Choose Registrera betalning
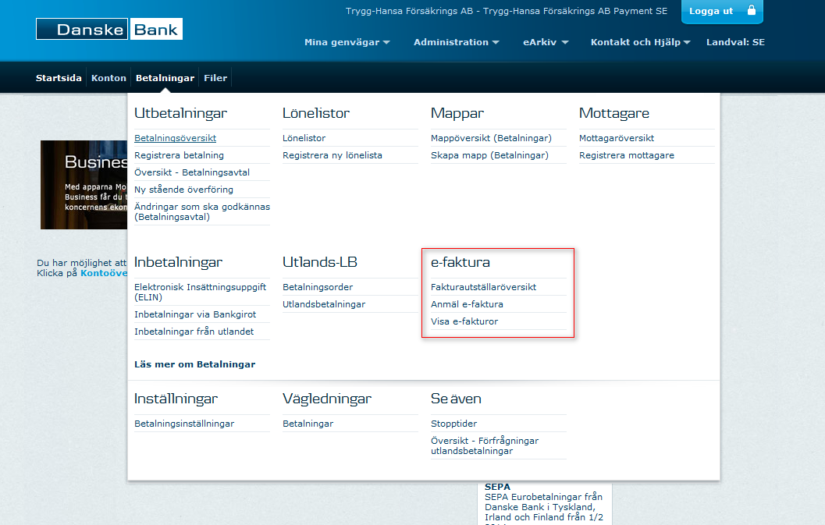The image size is (825, 525). 179,155
